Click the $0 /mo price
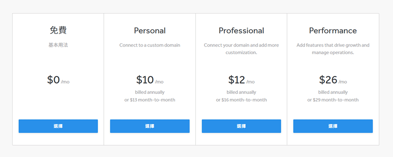Image resolution: width=393 pixels, height=157 pixels. tap(58, 80)
